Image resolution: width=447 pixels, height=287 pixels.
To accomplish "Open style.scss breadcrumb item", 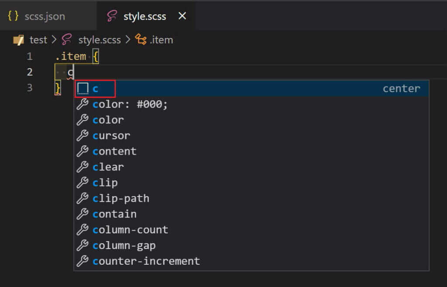I will tap(100, 40).
